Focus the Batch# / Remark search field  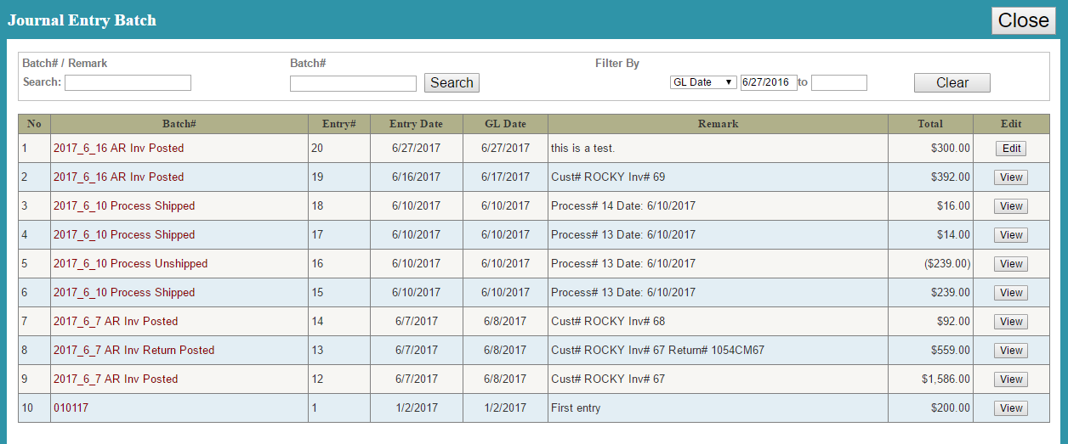128,82
